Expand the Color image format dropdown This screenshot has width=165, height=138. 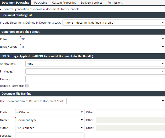pyautogui.click(x=92, y=39)
